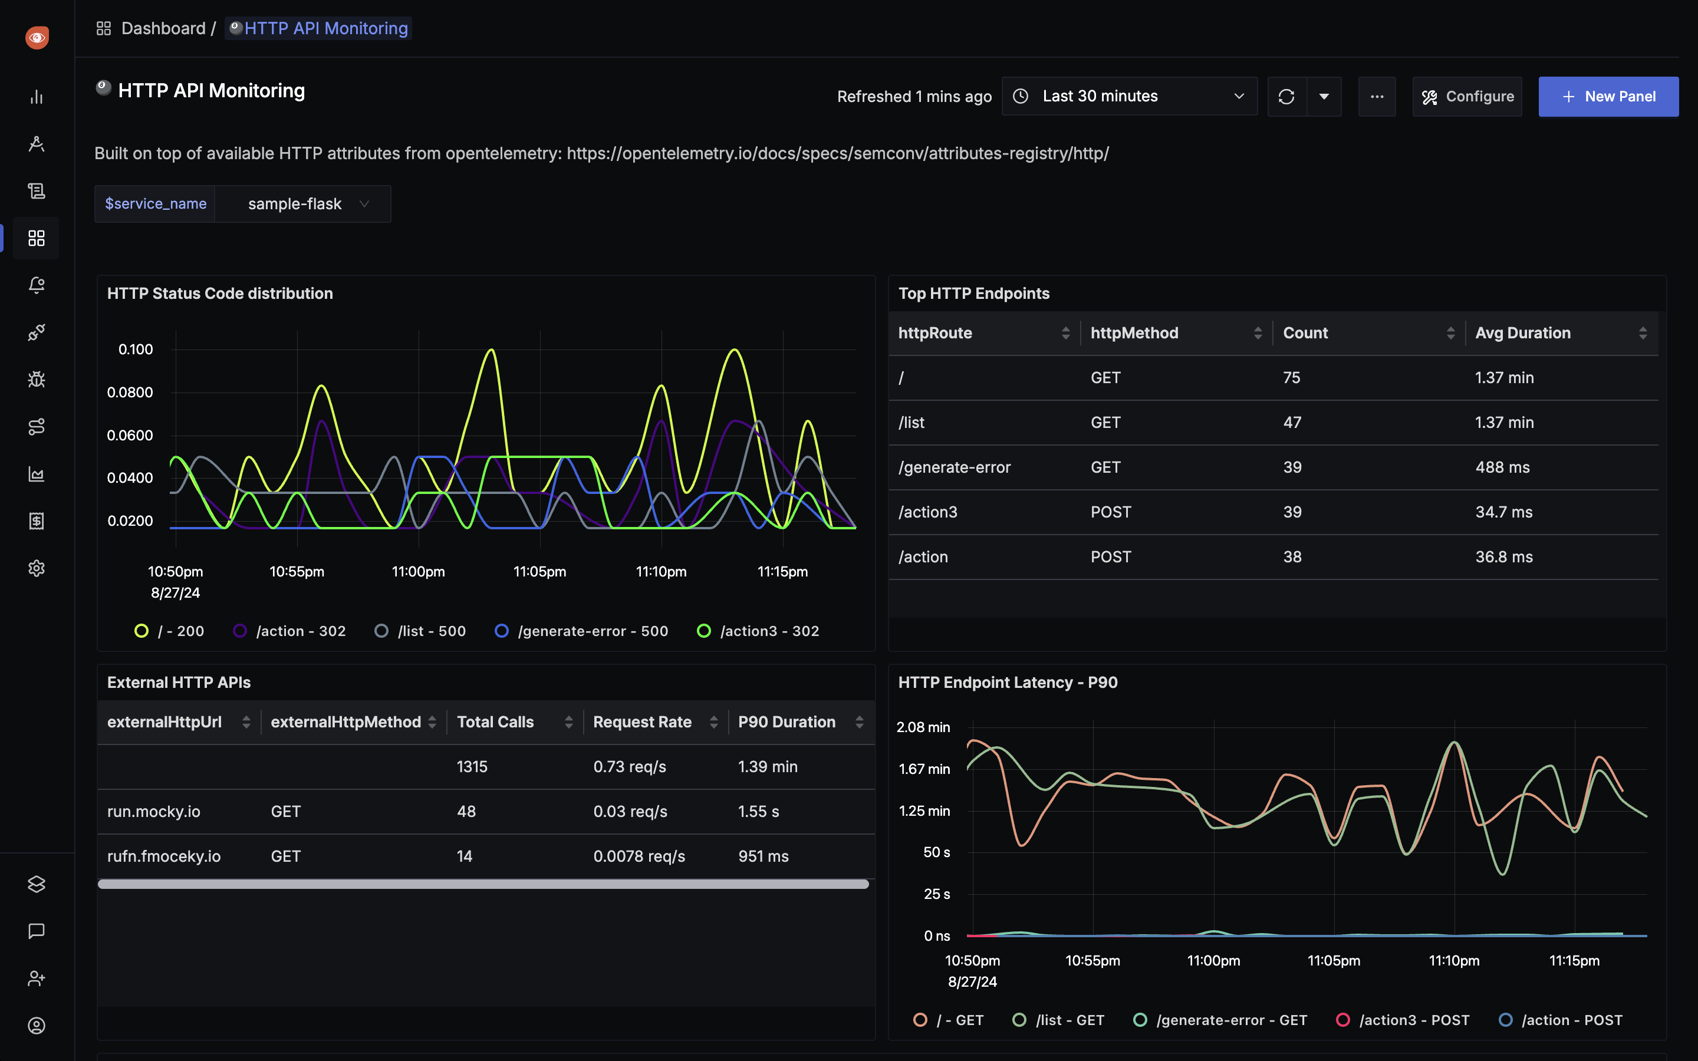Click the $service_name variable label

[155, 203]
